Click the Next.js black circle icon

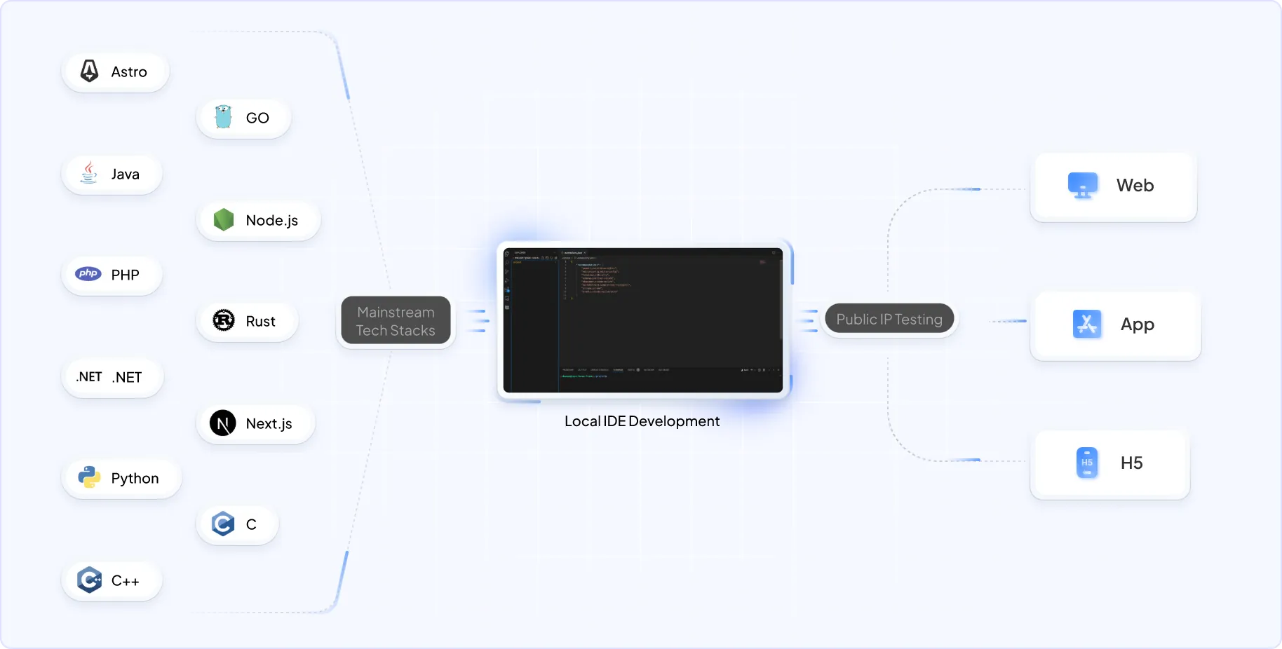point(223,423)
